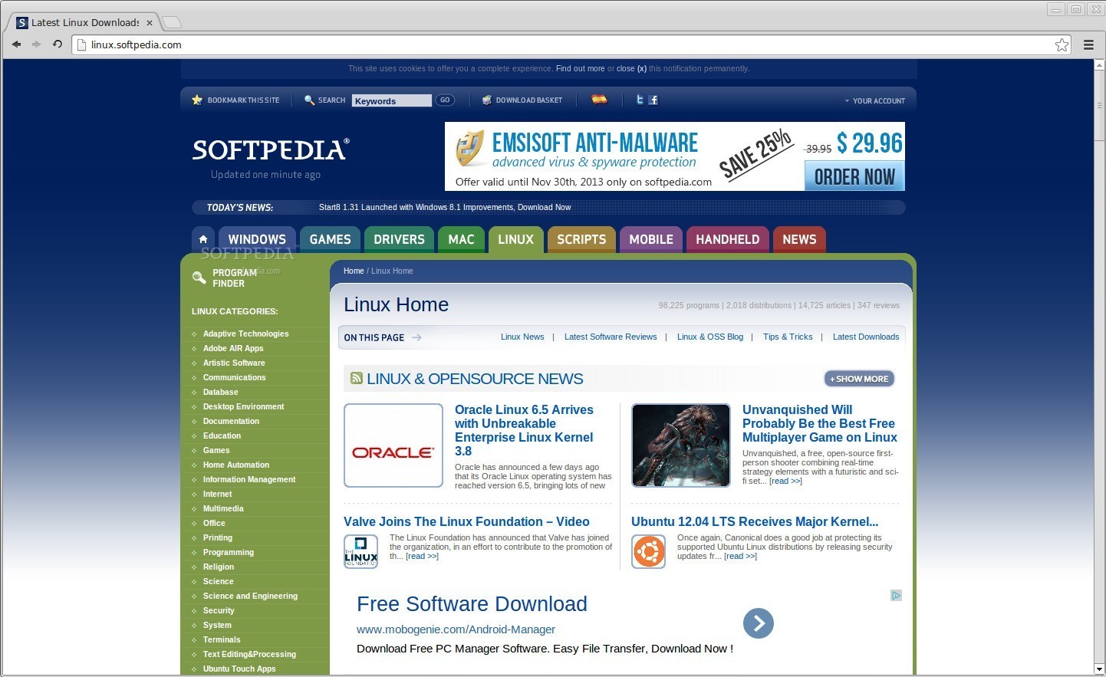Bookmark this page with Chrome star icon

[1062, 44]
